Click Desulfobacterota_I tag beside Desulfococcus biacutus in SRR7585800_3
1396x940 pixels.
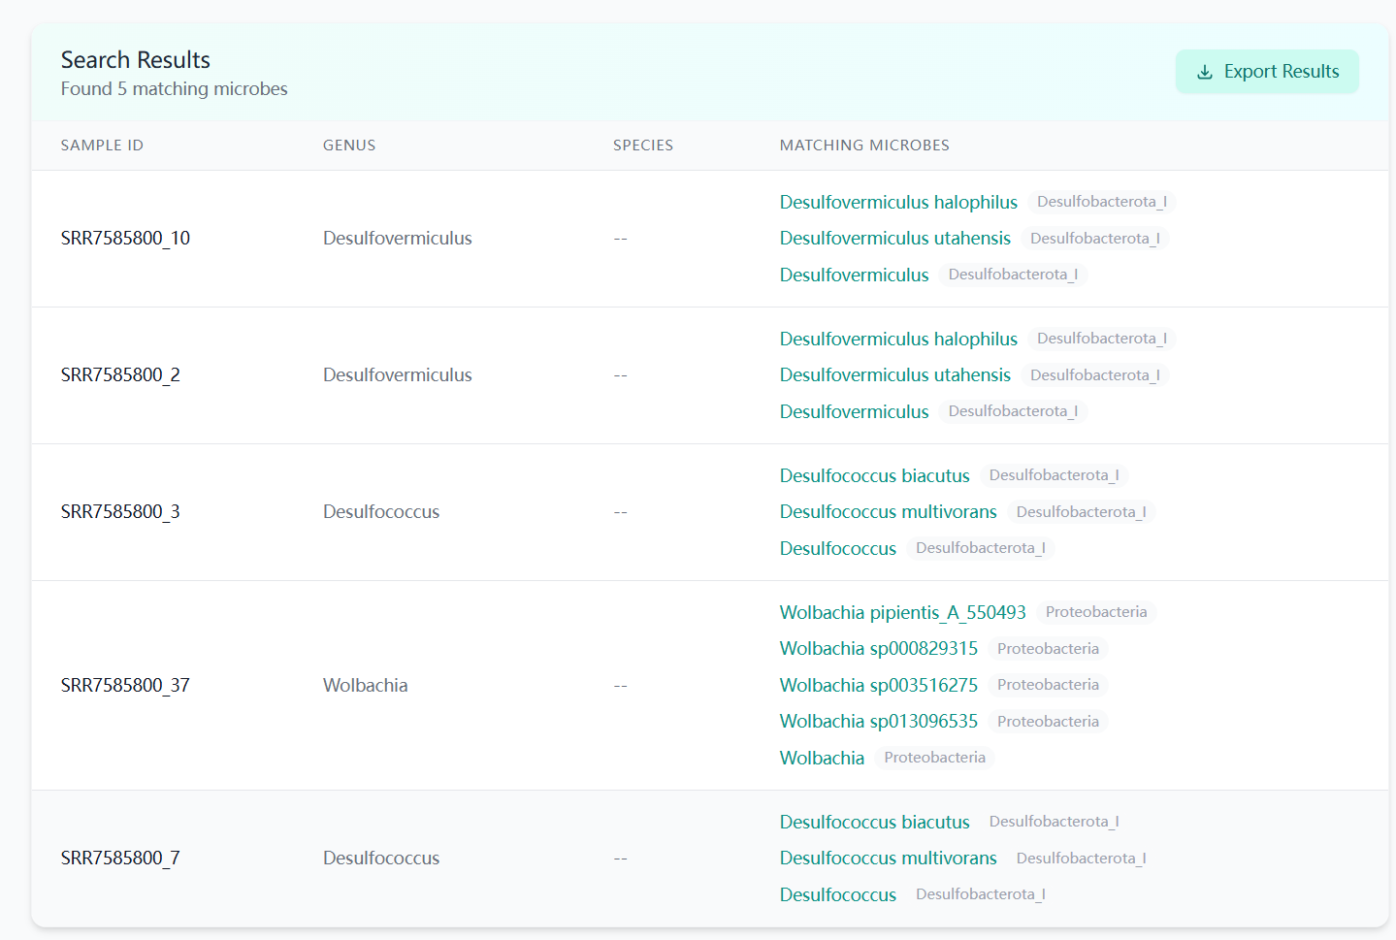click(x=1055, y=475)
